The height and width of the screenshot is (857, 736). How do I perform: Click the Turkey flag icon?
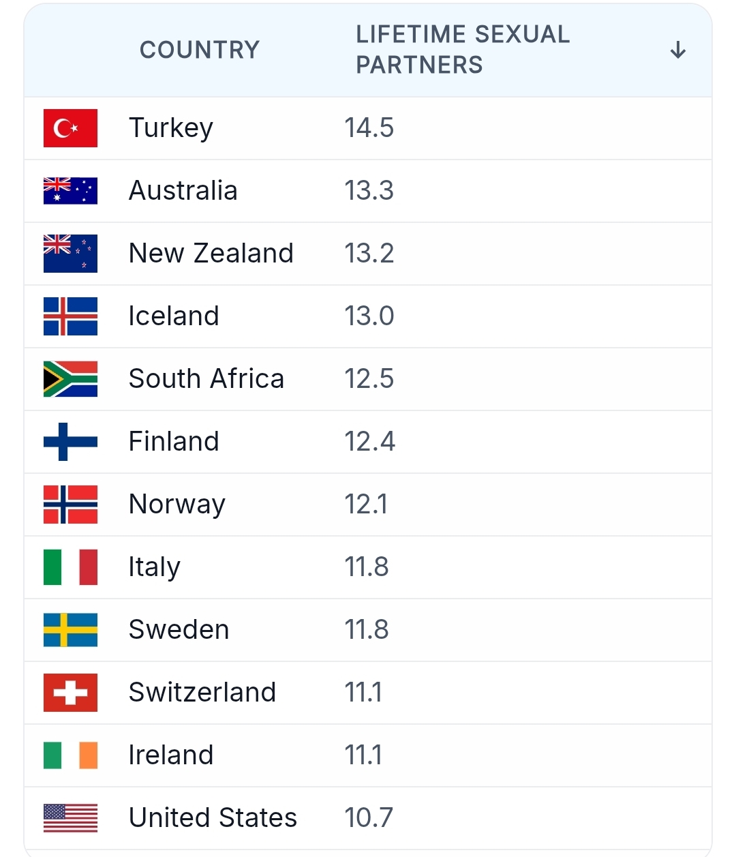click(70, 128)
